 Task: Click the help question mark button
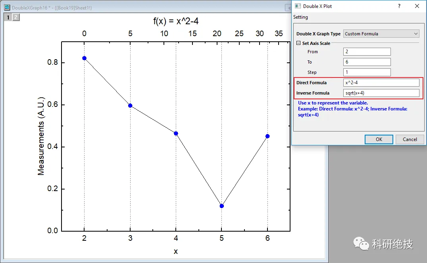(399, 6)
